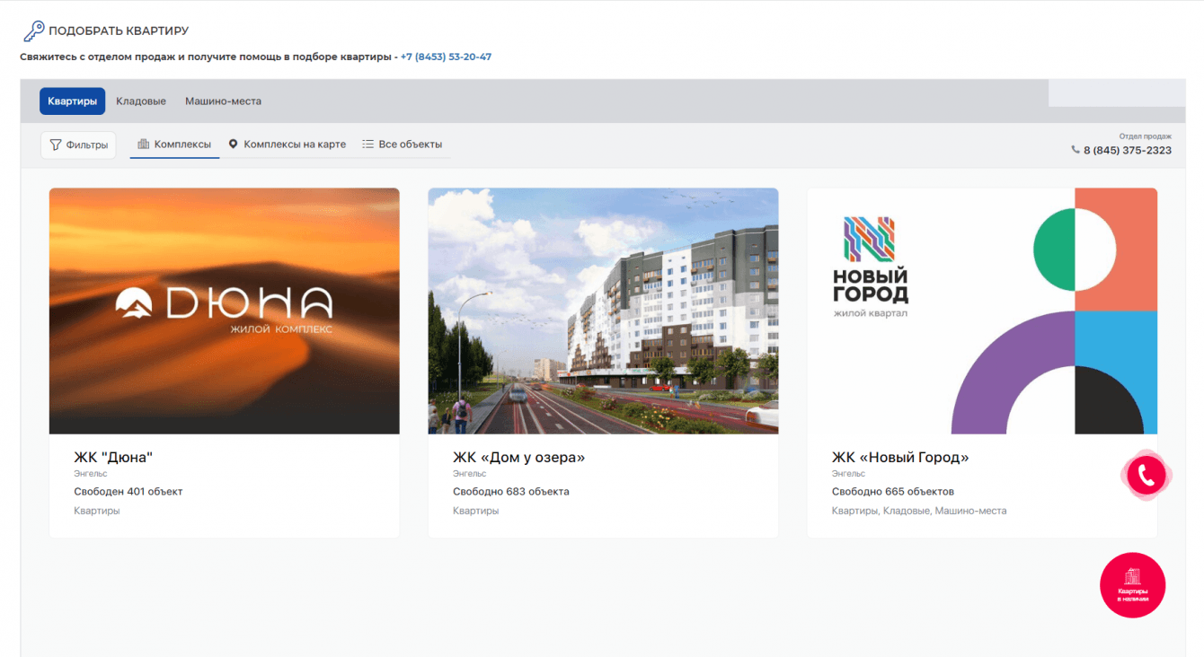
Task: Click Квартиры label on the ЖК Дюна card
Action: point(97,511)
